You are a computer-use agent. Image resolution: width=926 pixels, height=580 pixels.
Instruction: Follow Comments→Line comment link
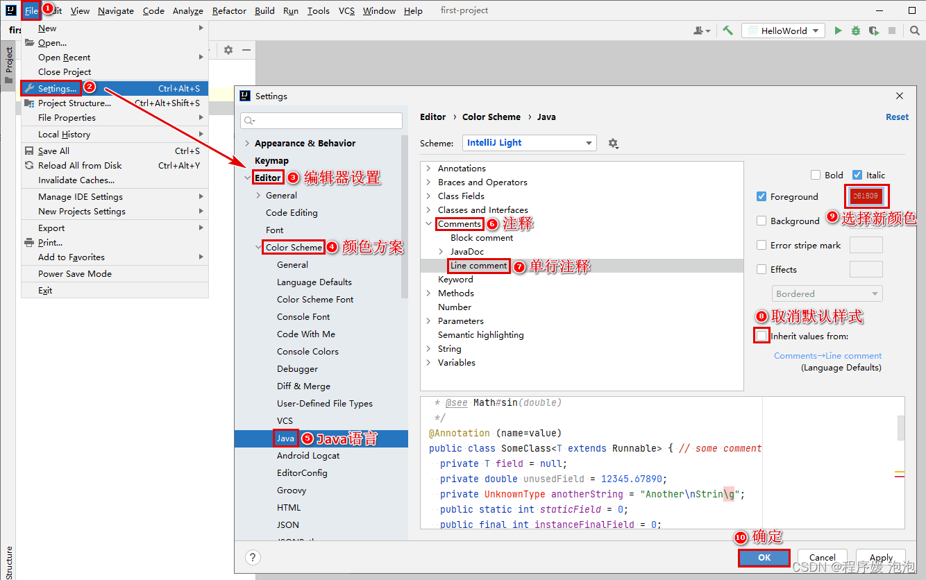[827, 355]
